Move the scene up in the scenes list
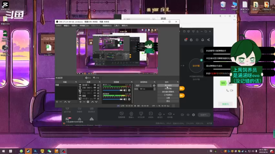The height and width of the screenshot is (154, 275). tap(65, 102)
